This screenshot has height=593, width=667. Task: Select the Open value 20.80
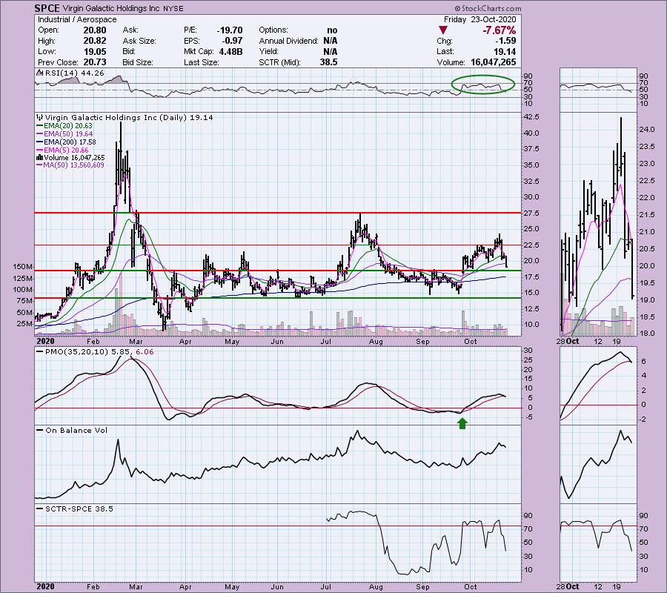pos(95,30)
